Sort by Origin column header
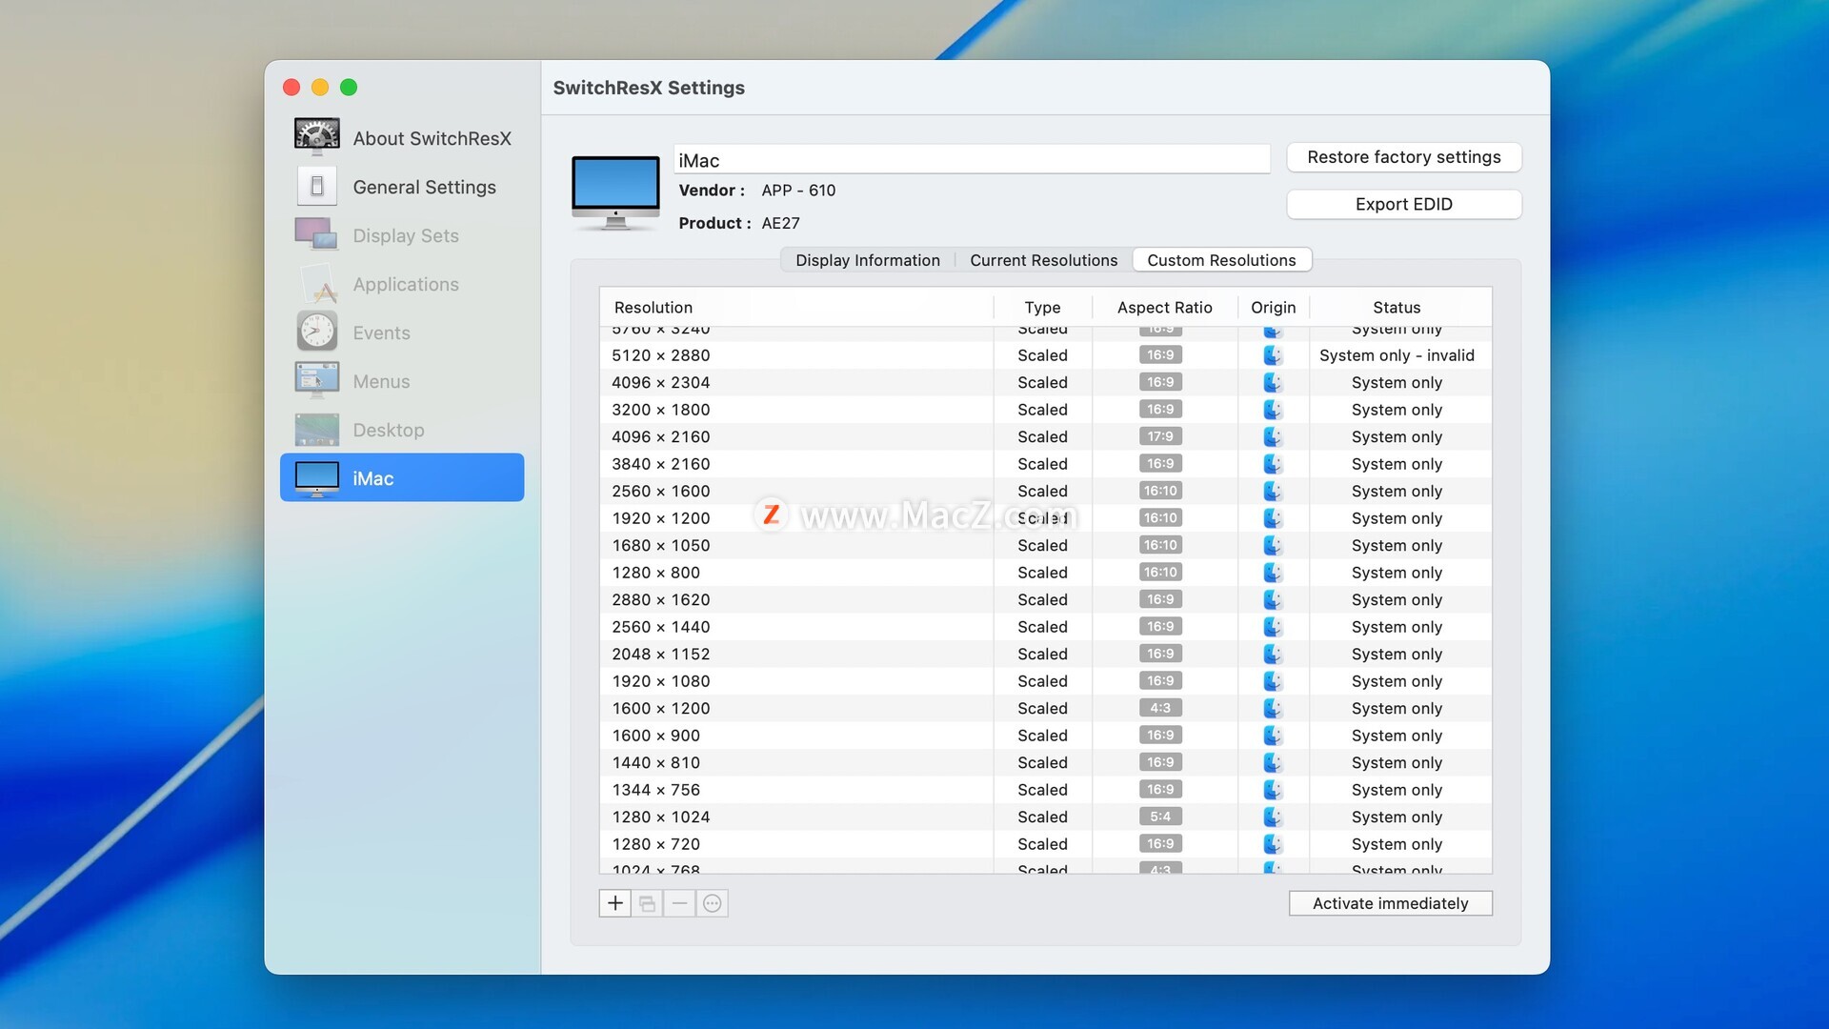This screenshot has width=1829, height=1029. 1273,307
